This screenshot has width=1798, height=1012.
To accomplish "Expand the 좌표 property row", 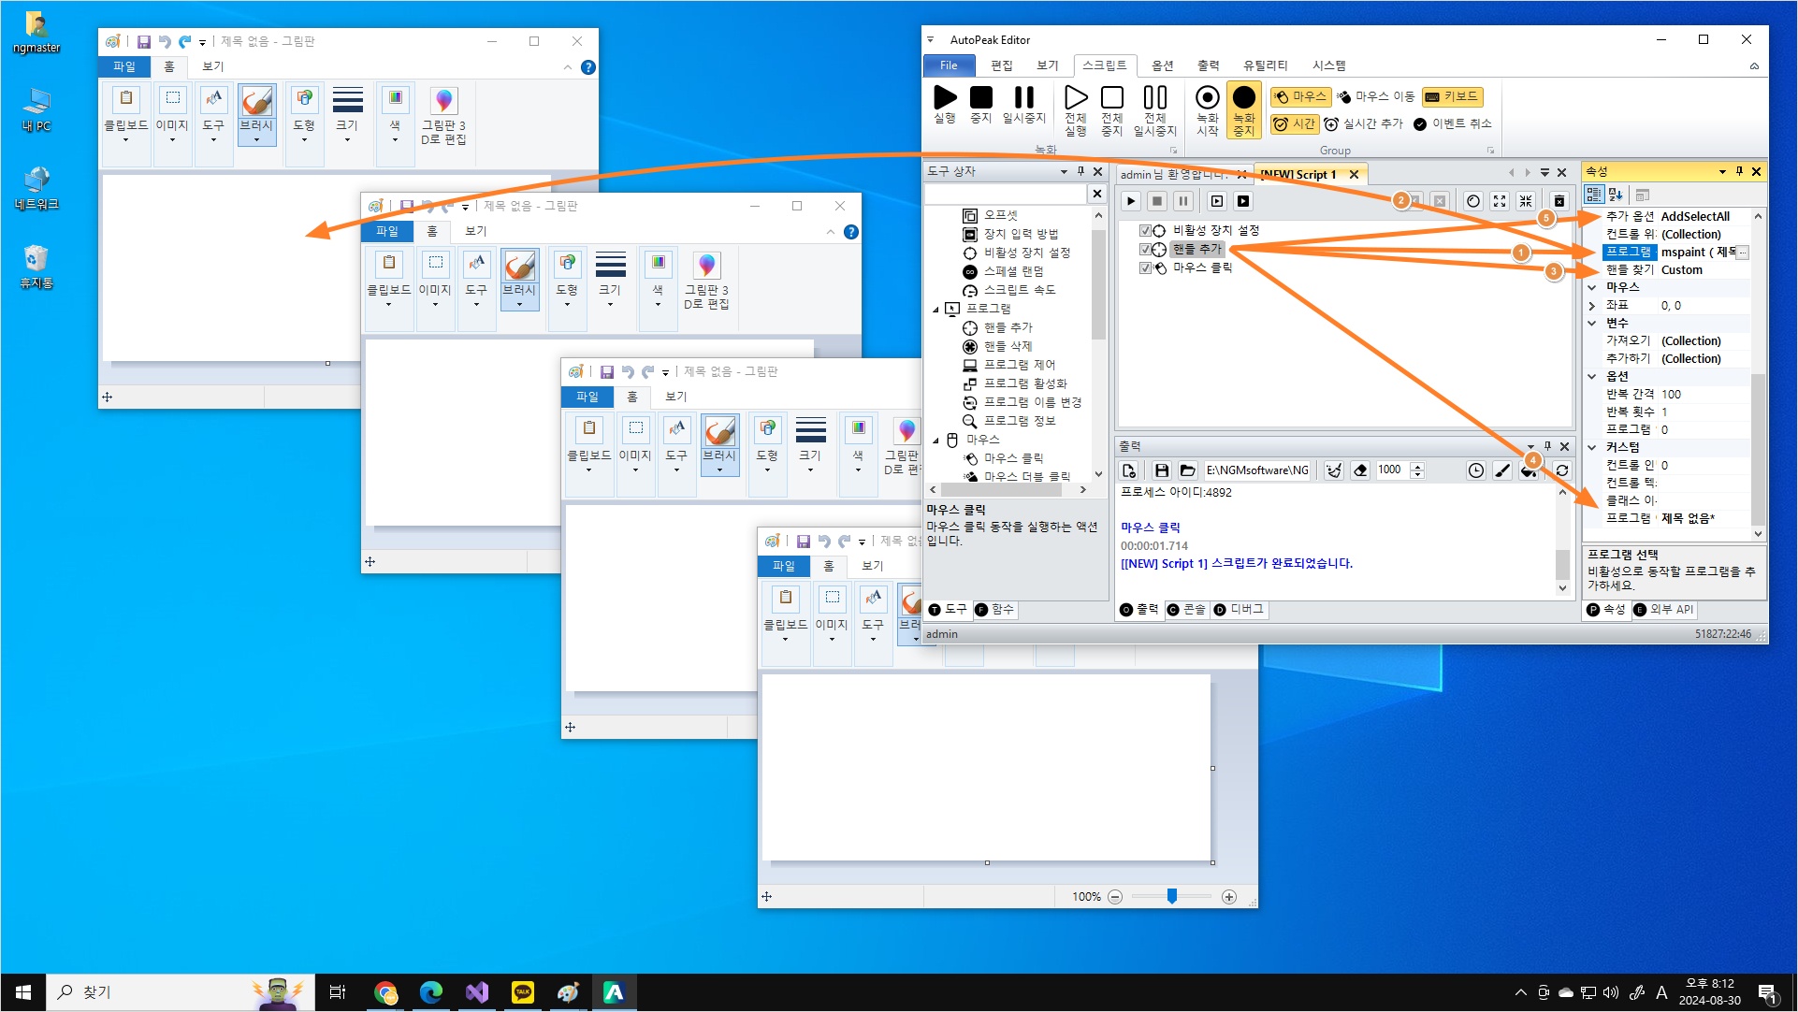I will pyautogui.click(x=1592, y=306).
